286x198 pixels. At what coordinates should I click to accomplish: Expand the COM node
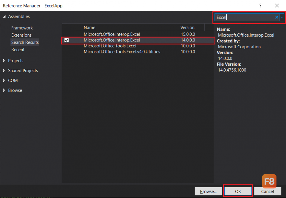(x=4, y=80)
